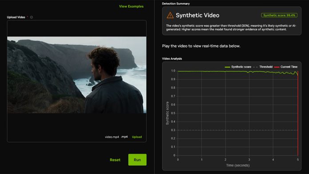Click the uploaded video preview thumbnail

[x=77, y=75]
